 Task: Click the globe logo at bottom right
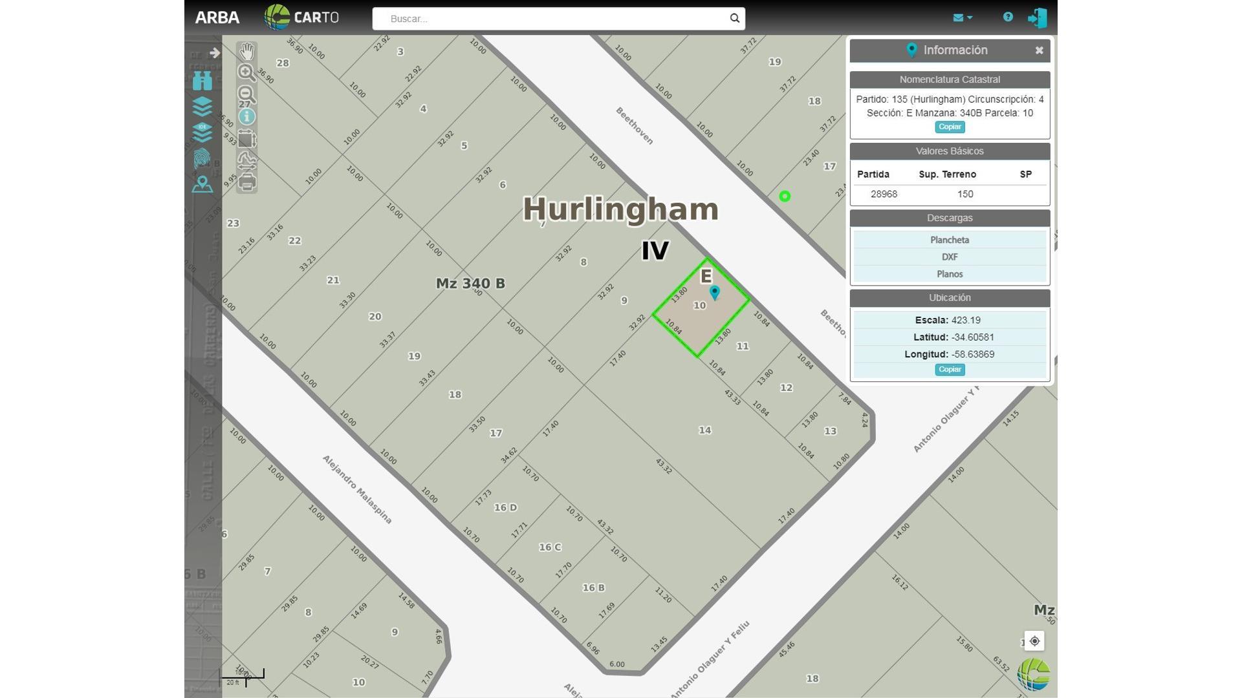1033,675
